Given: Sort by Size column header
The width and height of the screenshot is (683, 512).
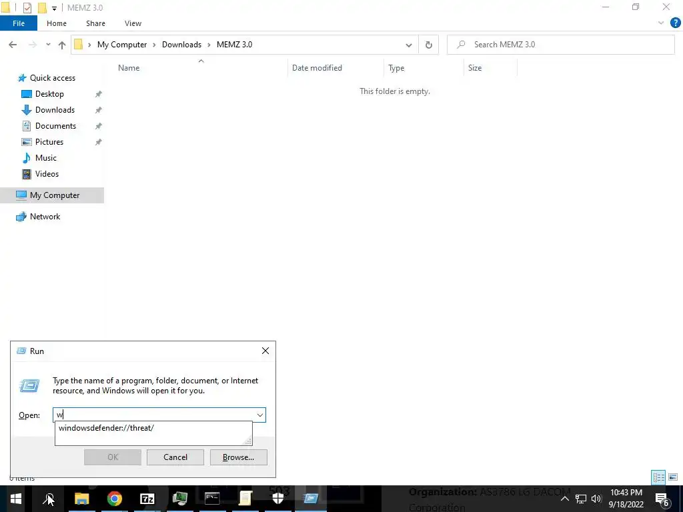Looking at the screenshot, I should point(475,68).
